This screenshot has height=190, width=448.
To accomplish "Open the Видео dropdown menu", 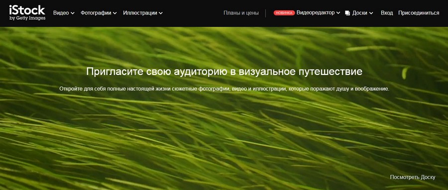I will pyautogui.click(x=64, y=13).
